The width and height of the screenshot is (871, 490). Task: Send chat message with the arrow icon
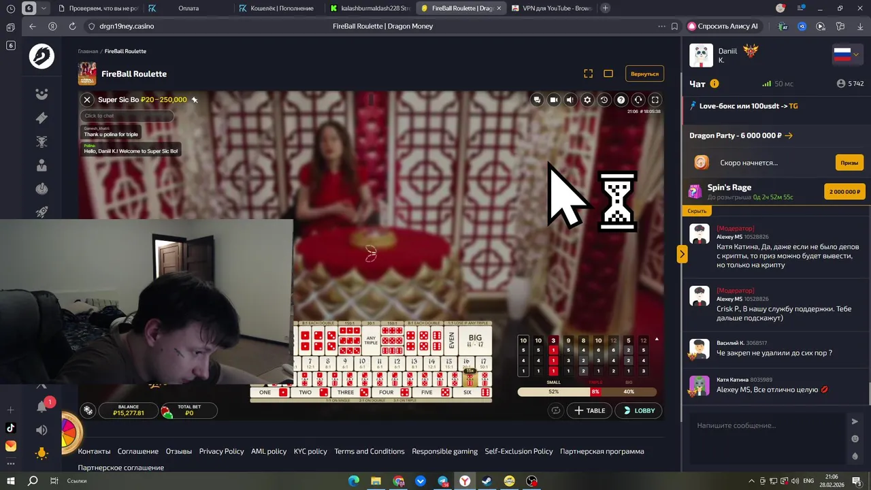point(855,422)
